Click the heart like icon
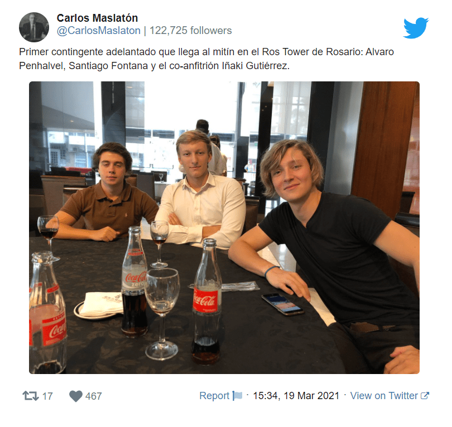This screenshot has height=427, width=452. coord(76,396)
